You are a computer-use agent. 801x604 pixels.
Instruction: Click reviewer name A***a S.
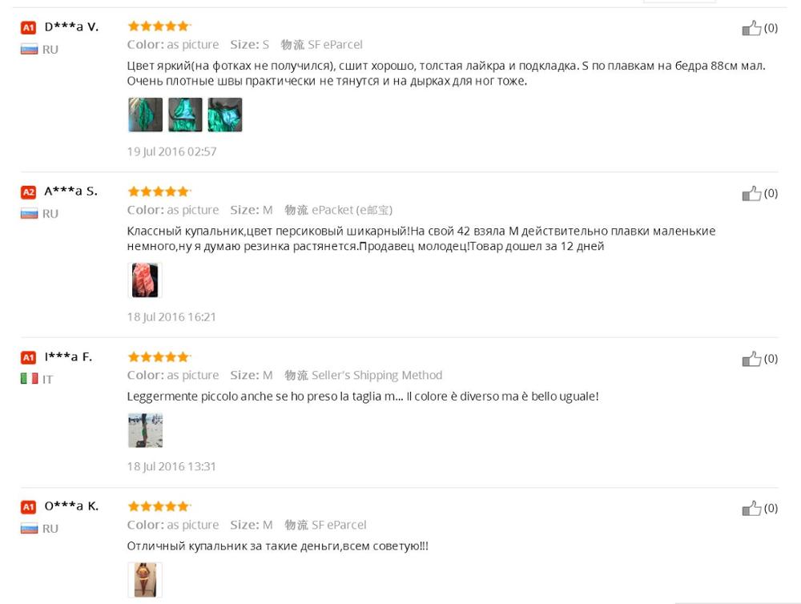[70, 191]
